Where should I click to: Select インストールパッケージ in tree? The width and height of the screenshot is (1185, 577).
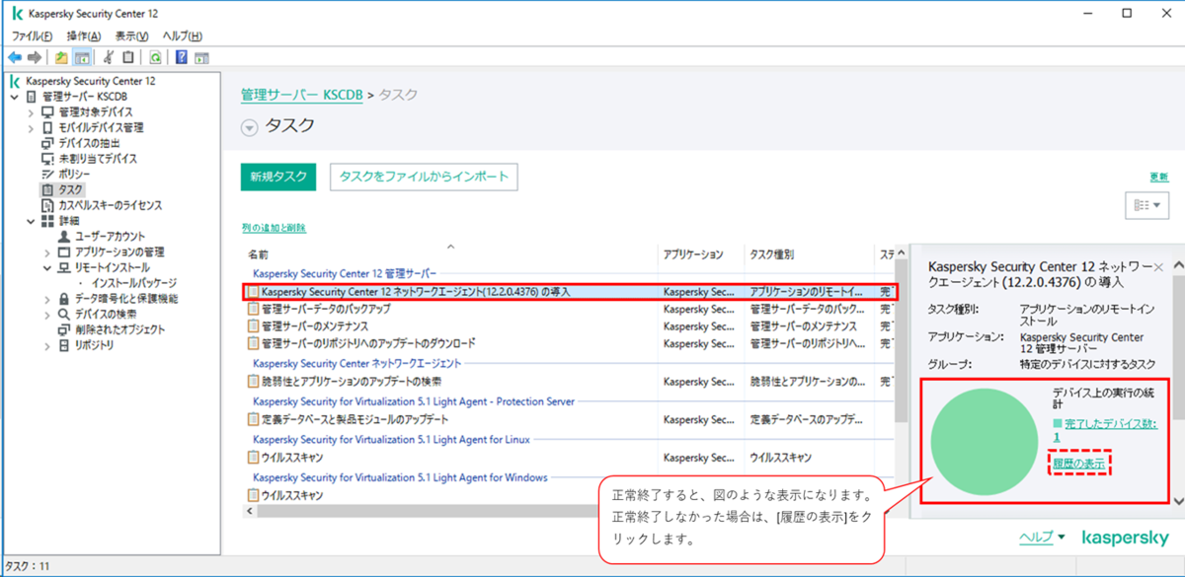point(133,283)
